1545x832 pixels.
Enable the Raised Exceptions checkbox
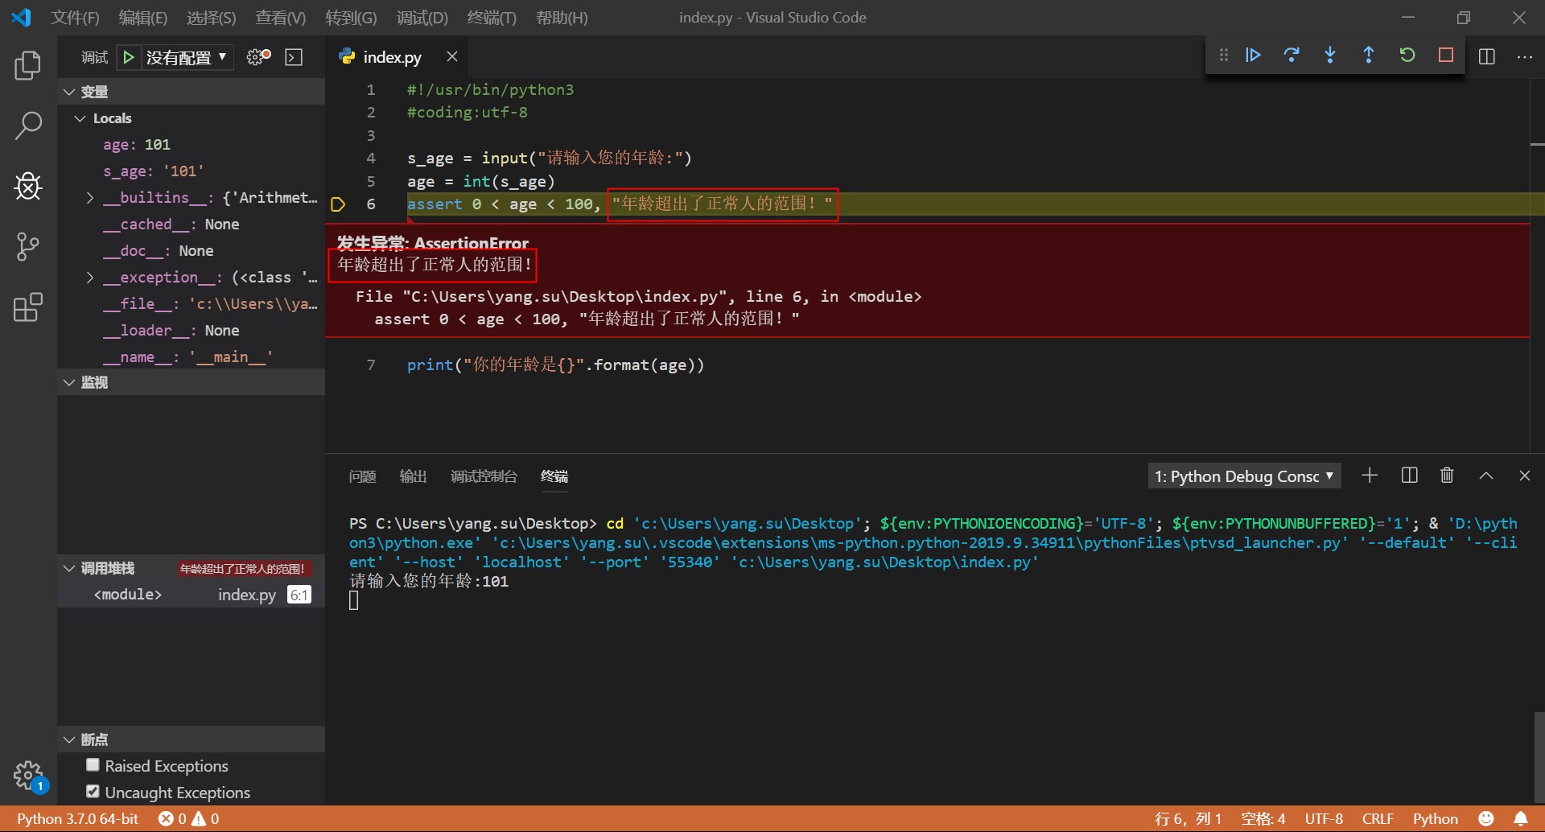[93, 765]
